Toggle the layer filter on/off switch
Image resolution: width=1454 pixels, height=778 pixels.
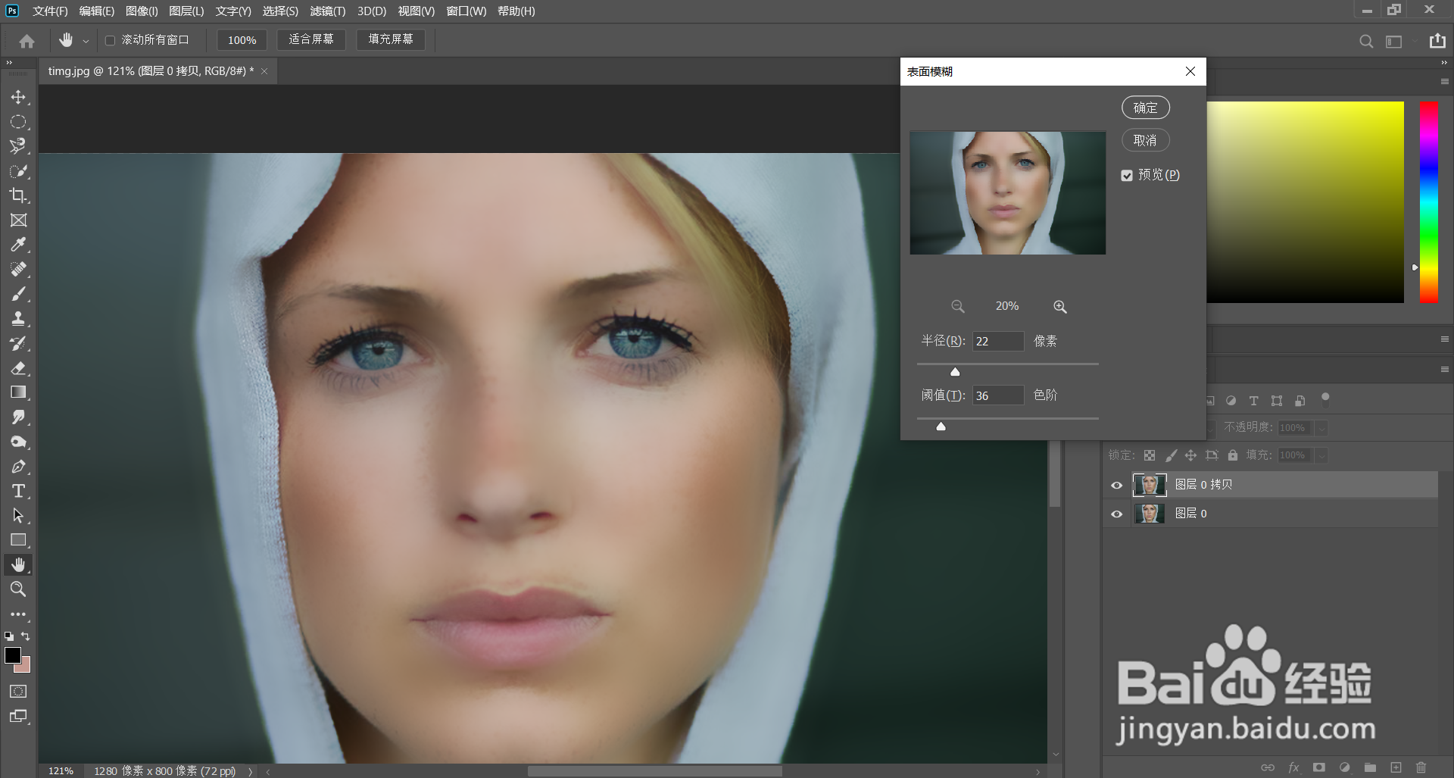[x=1325, y=398]
